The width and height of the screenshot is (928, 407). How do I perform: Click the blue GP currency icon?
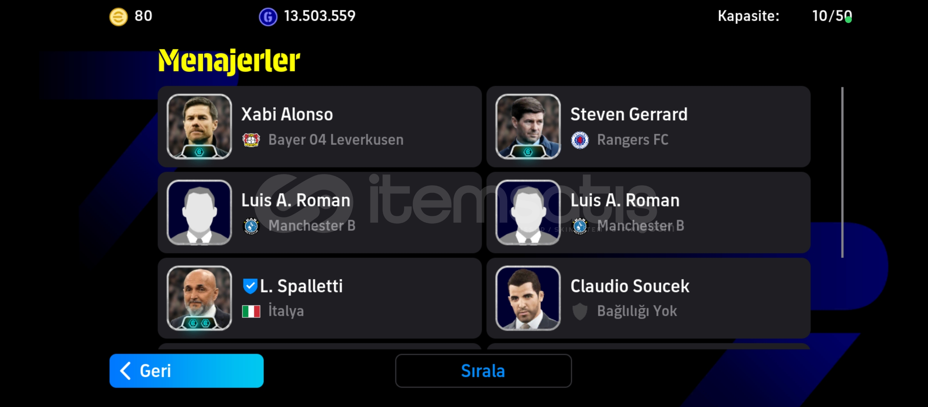[x=268, y=17]
